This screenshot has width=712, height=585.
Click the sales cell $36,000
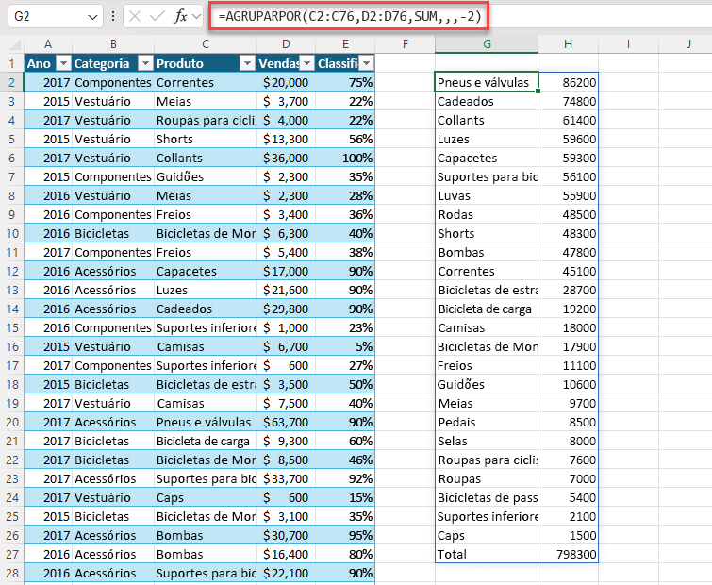(x=286, y=159)
